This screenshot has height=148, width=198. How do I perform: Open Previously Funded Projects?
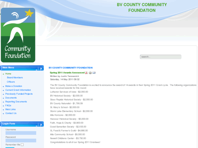click(x=19, y=94)
